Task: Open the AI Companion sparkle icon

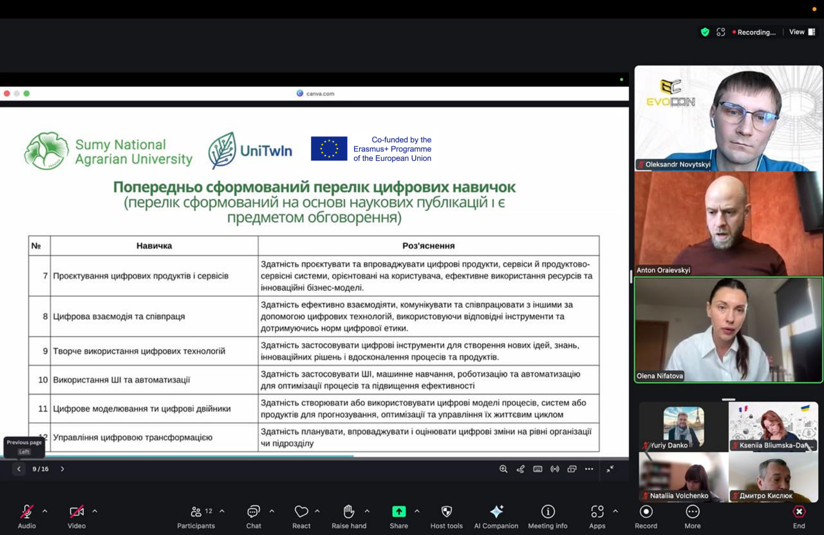Action: coord(496,511)
